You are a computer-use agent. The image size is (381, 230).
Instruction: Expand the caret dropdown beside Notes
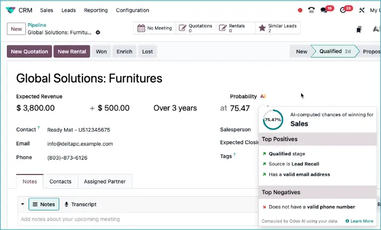23,204
